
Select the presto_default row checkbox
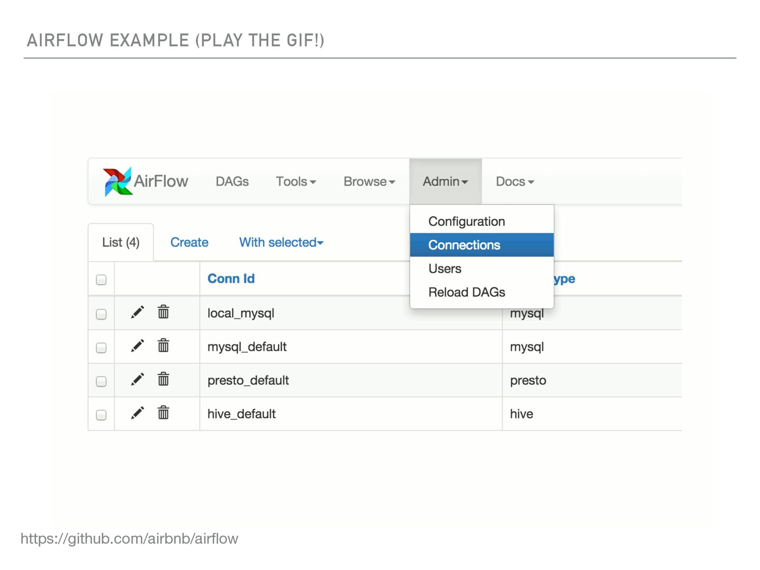click(x=101, y=381)
